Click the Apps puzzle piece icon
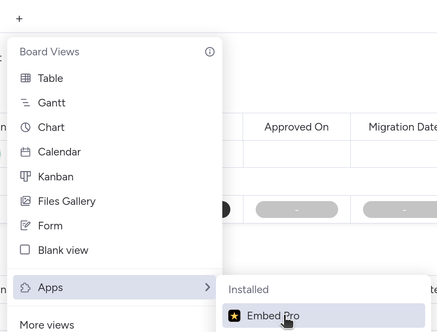This screenshot has width=437, height=332. [25, 288]
